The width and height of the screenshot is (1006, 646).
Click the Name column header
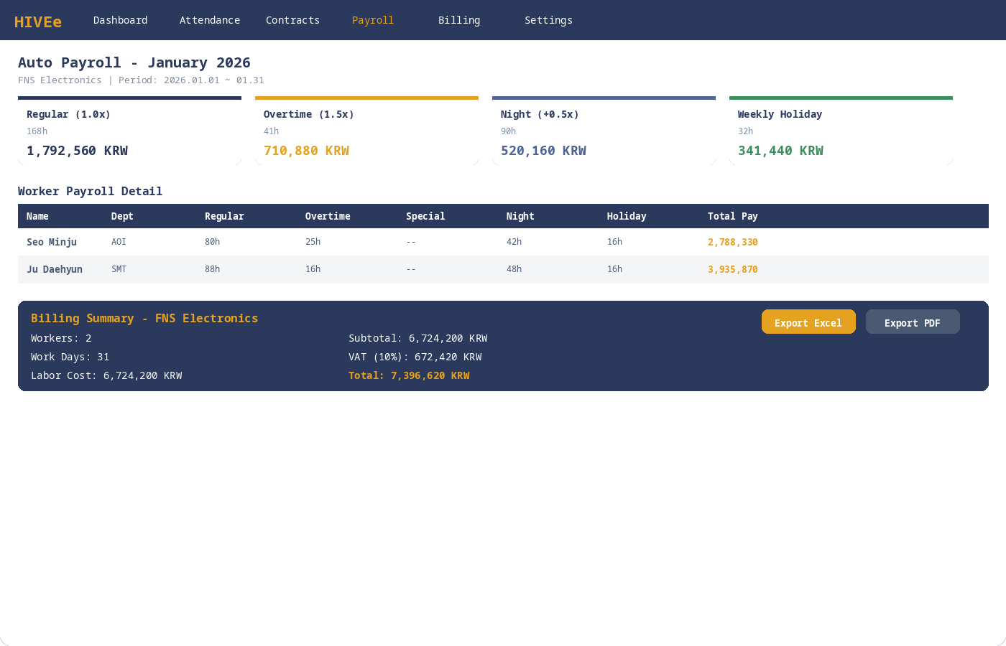pos(37,216)
